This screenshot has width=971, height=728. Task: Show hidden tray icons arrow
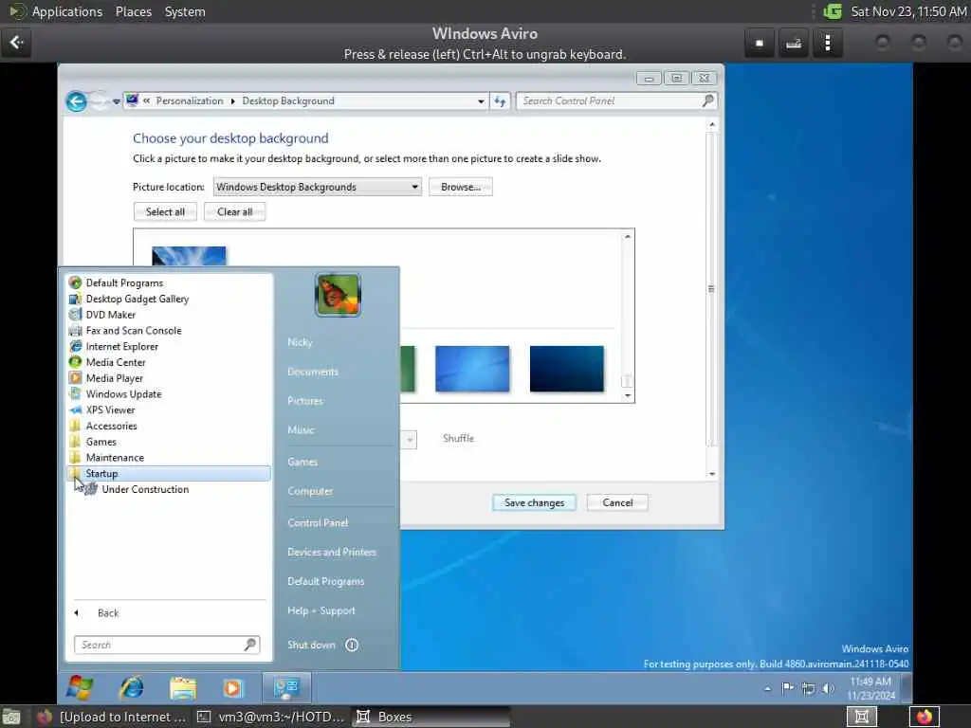pos(768,688)
